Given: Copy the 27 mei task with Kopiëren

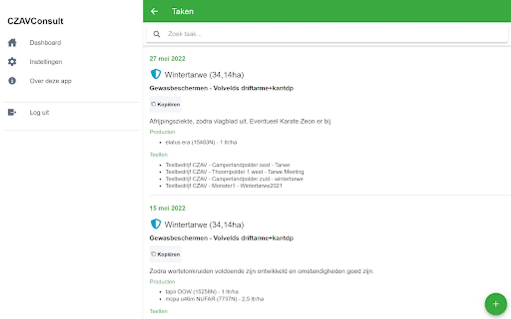Looking at the screenshot, I should tap(165, 104).
